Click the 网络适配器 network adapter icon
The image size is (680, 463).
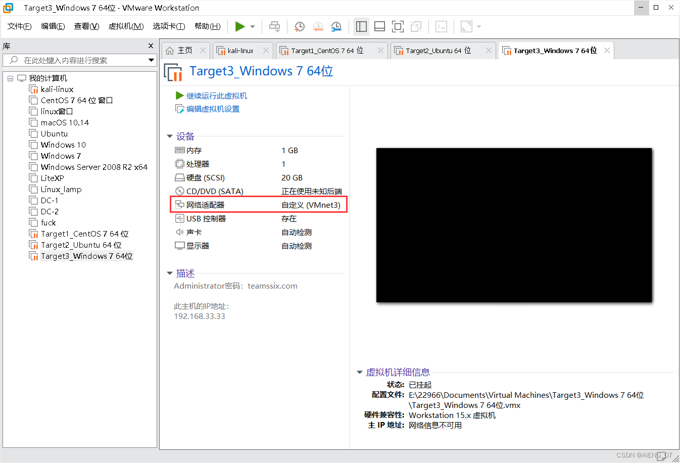click(179, 205)
